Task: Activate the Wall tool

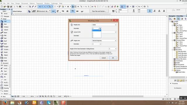Action: click(x=5, y=21)
